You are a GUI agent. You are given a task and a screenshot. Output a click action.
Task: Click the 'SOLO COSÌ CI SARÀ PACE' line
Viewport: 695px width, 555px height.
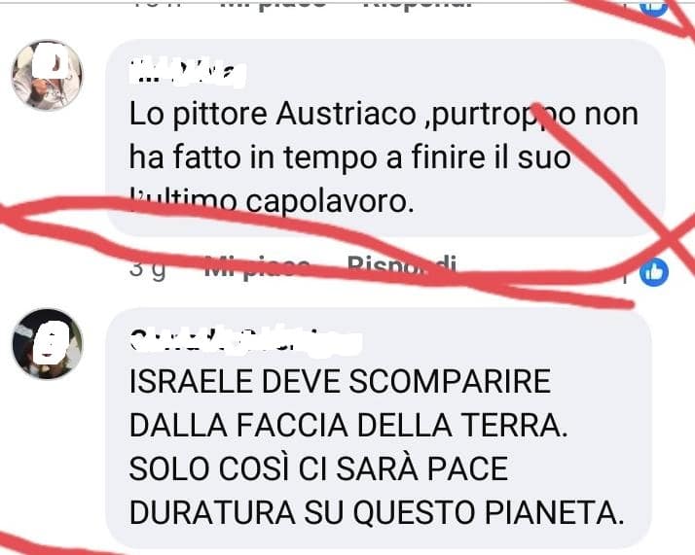[318, 468]
